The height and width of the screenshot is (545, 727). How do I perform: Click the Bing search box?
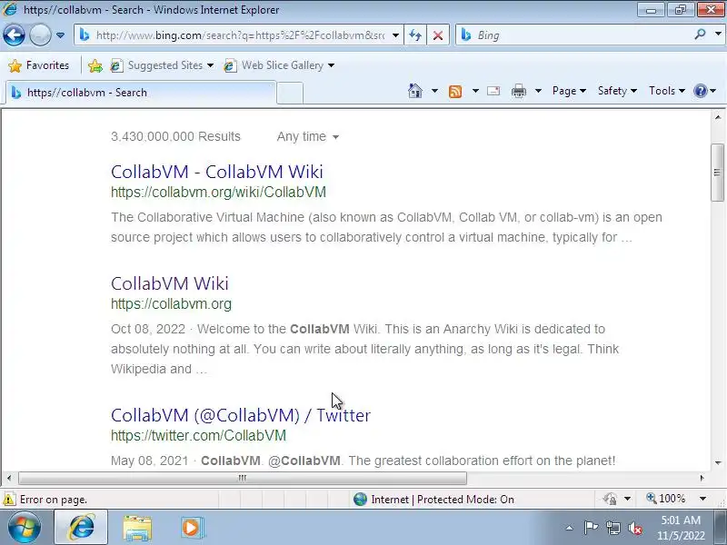(x=575, y=35)
